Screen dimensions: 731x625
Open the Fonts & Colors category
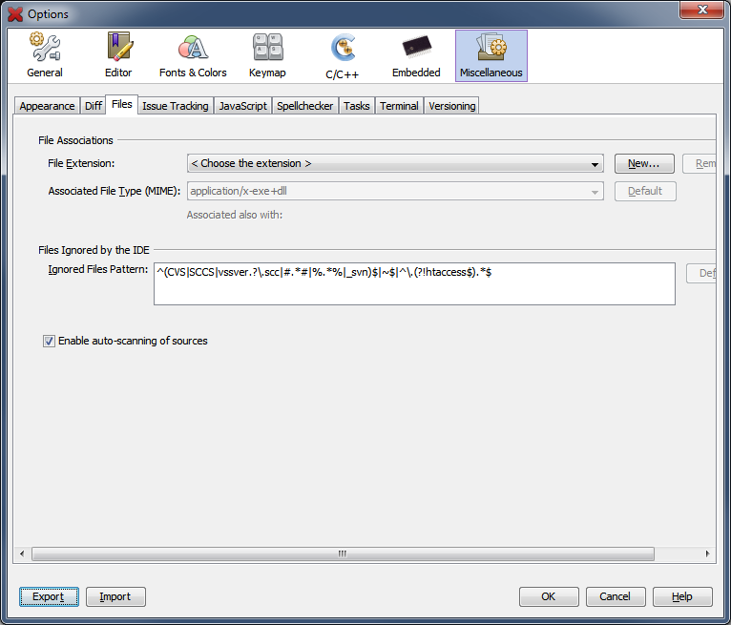click(193, 55)
